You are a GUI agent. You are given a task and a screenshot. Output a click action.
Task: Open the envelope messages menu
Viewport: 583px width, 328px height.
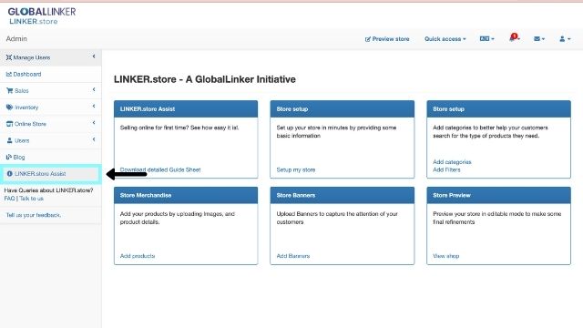[539, 38]
